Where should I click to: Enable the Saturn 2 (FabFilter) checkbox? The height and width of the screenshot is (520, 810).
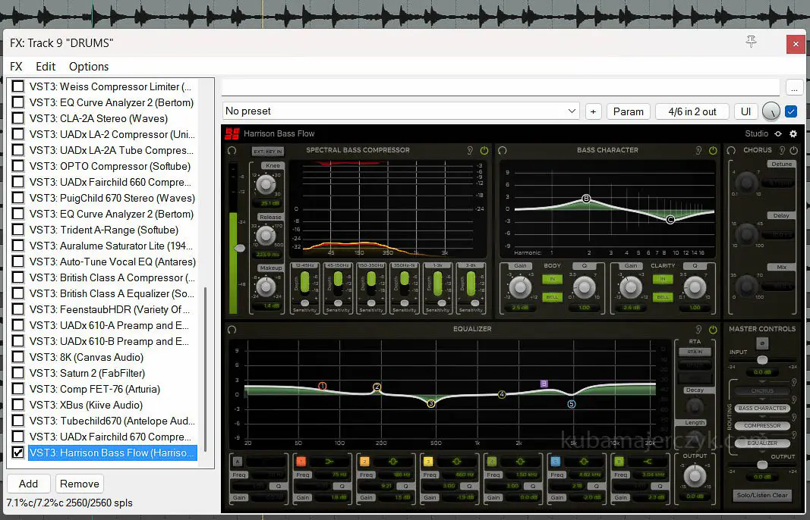click(18, 373)
